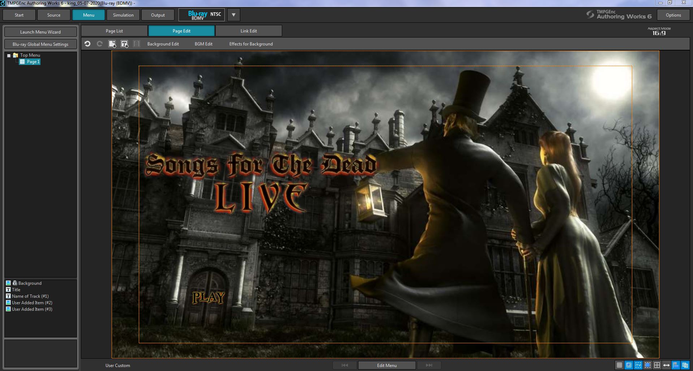Go to the previous menu page
Image resolution: width=693 pixels, height=371 pixels.
(345, 365)
